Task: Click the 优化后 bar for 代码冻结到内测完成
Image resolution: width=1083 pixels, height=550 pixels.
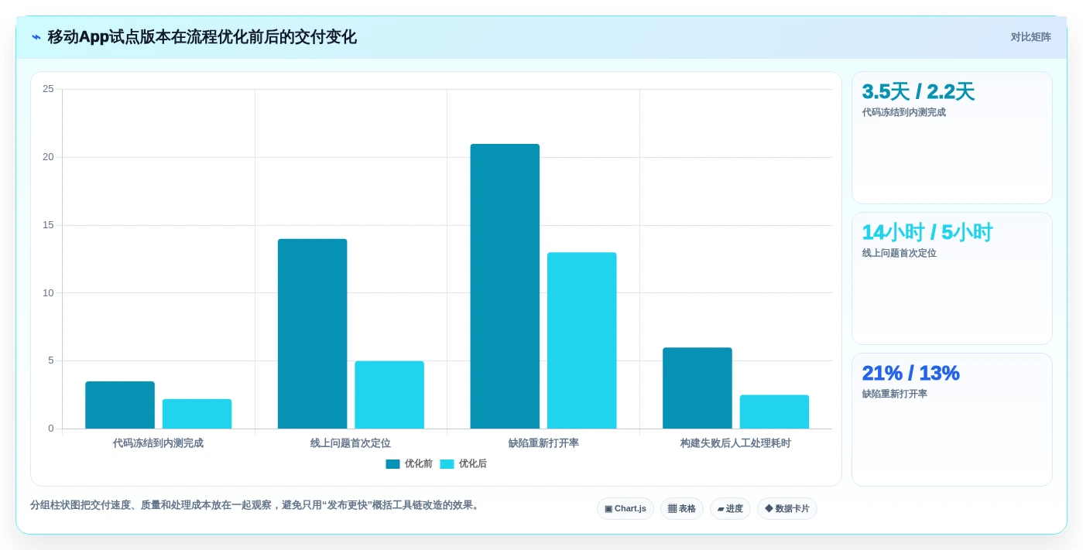Action: [197, 414]
